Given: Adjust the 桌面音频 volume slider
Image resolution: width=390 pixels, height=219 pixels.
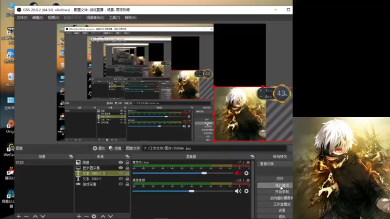Looking at the screenshot, I should tap(183, 191).
